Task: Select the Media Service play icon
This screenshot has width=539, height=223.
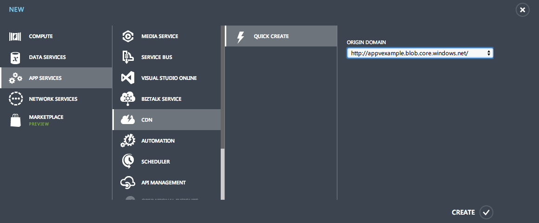Action: [x=128, y=36]
